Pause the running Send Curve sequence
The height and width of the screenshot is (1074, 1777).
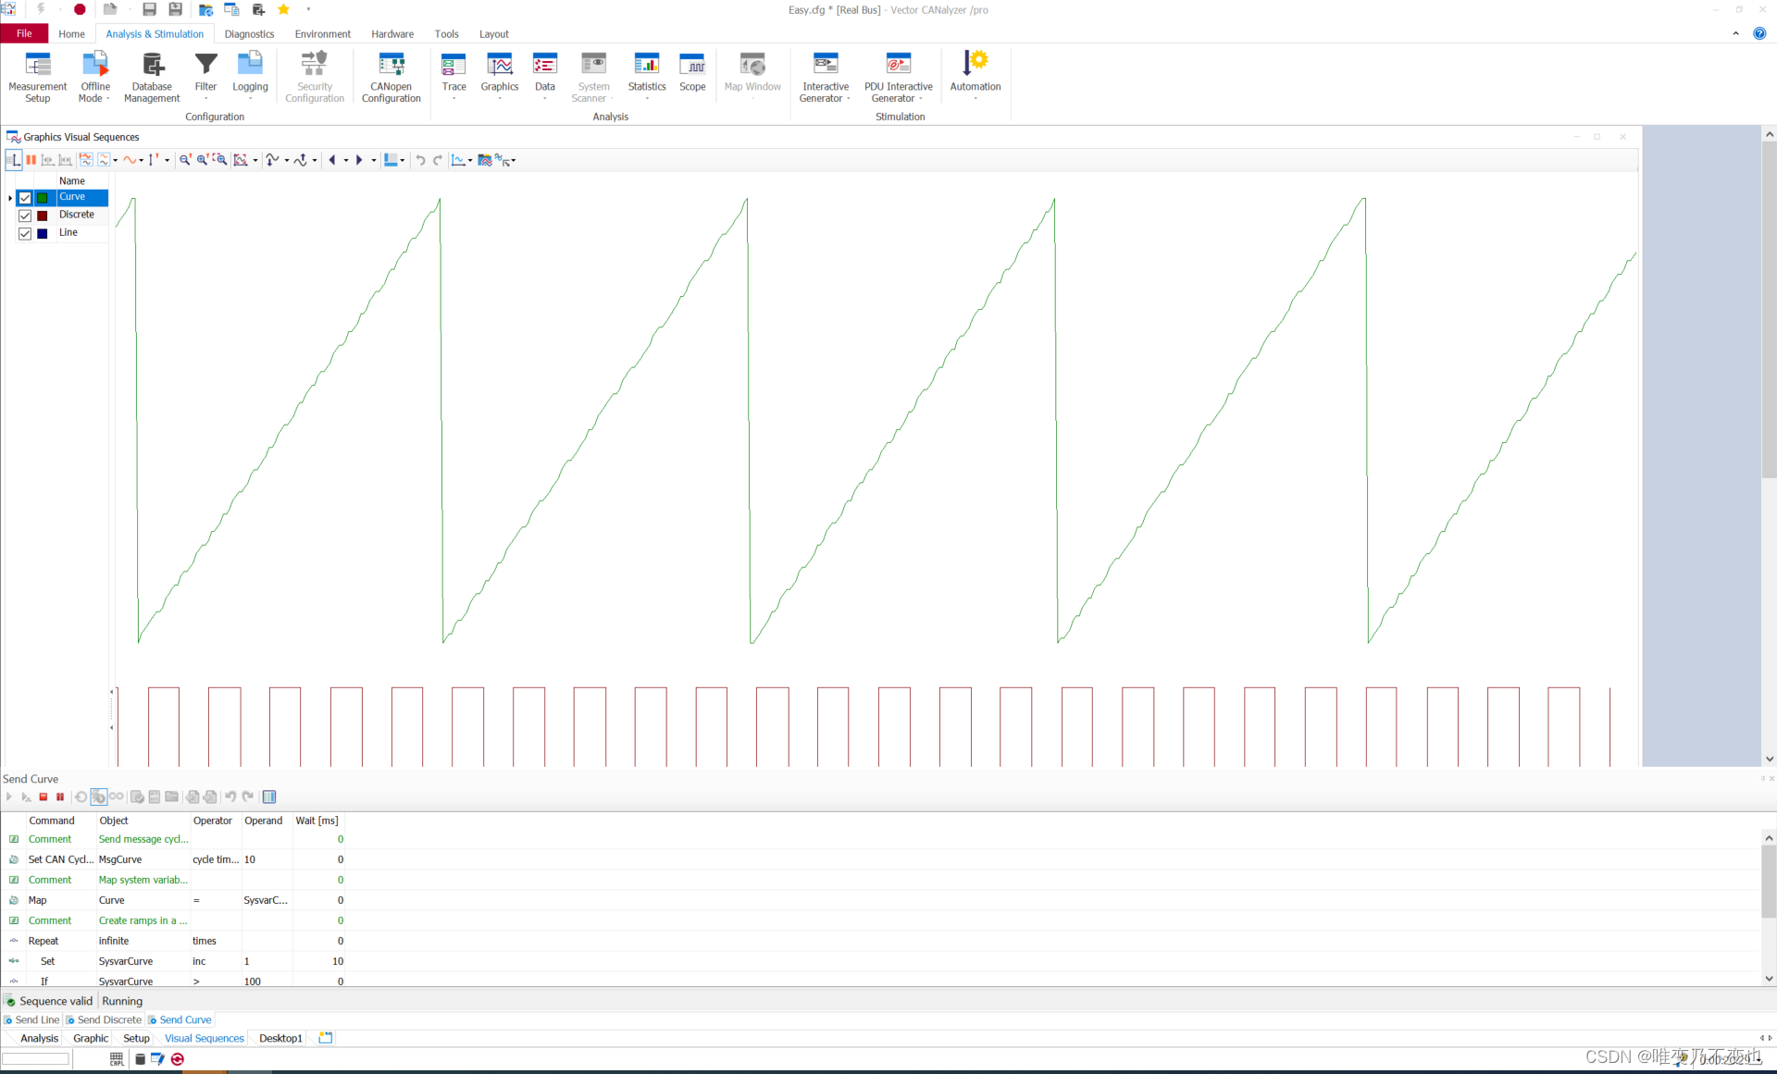(x=60, y=796)
